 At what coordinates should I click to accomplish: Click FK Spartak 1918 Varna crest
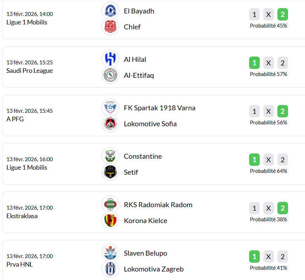[x=110, y=107]
